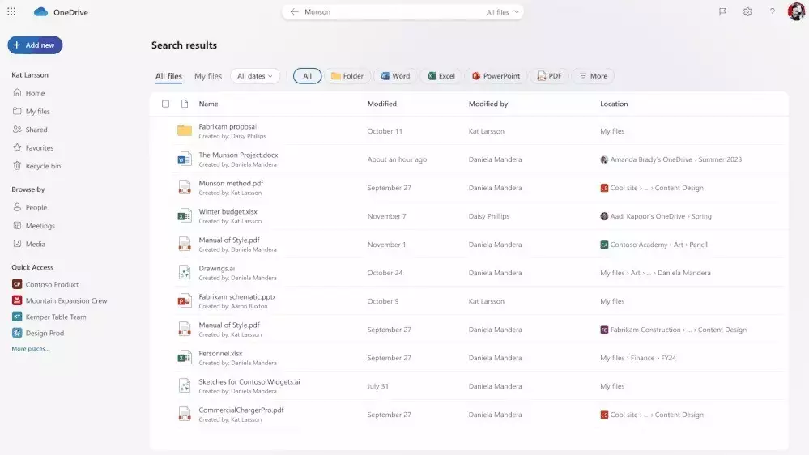Viewport: 809px width, 455px height.
Task: Open Fabrikam schematic.pptx file name
Action: point(237,296)
